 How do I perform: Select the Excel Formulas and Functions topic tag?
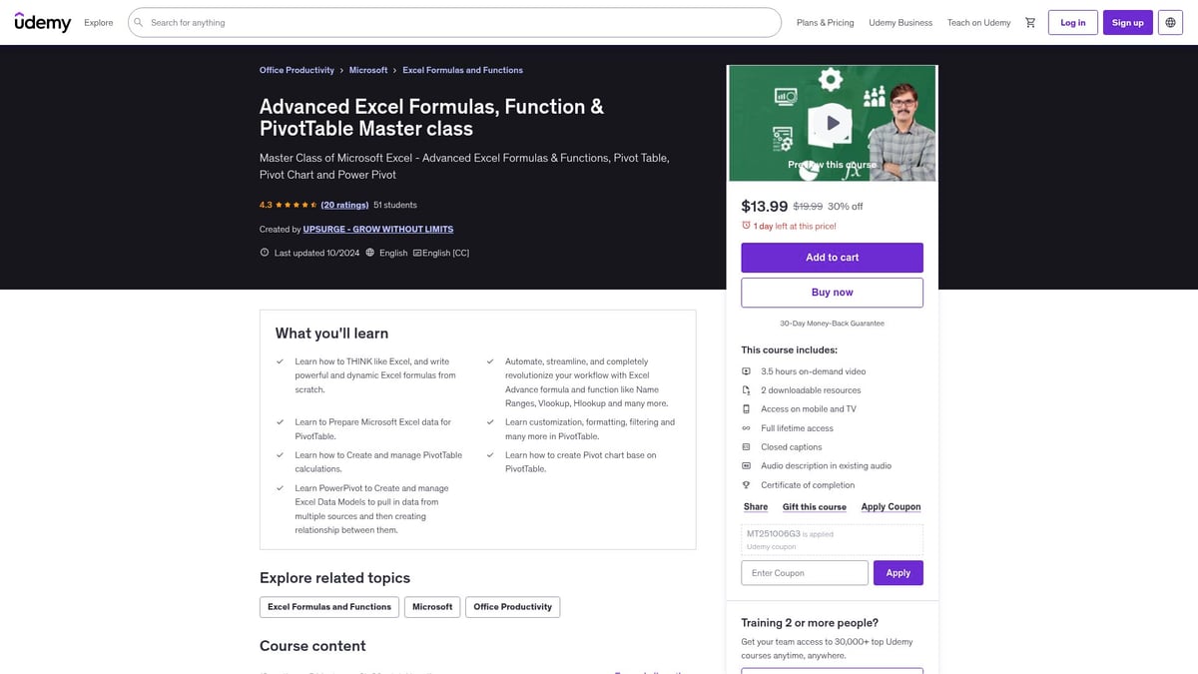pyautogui.click(x=328, y=607)
